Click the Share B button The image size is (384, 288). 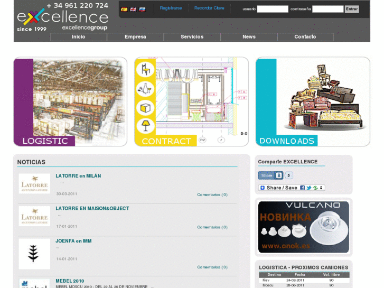click(270, 175)
